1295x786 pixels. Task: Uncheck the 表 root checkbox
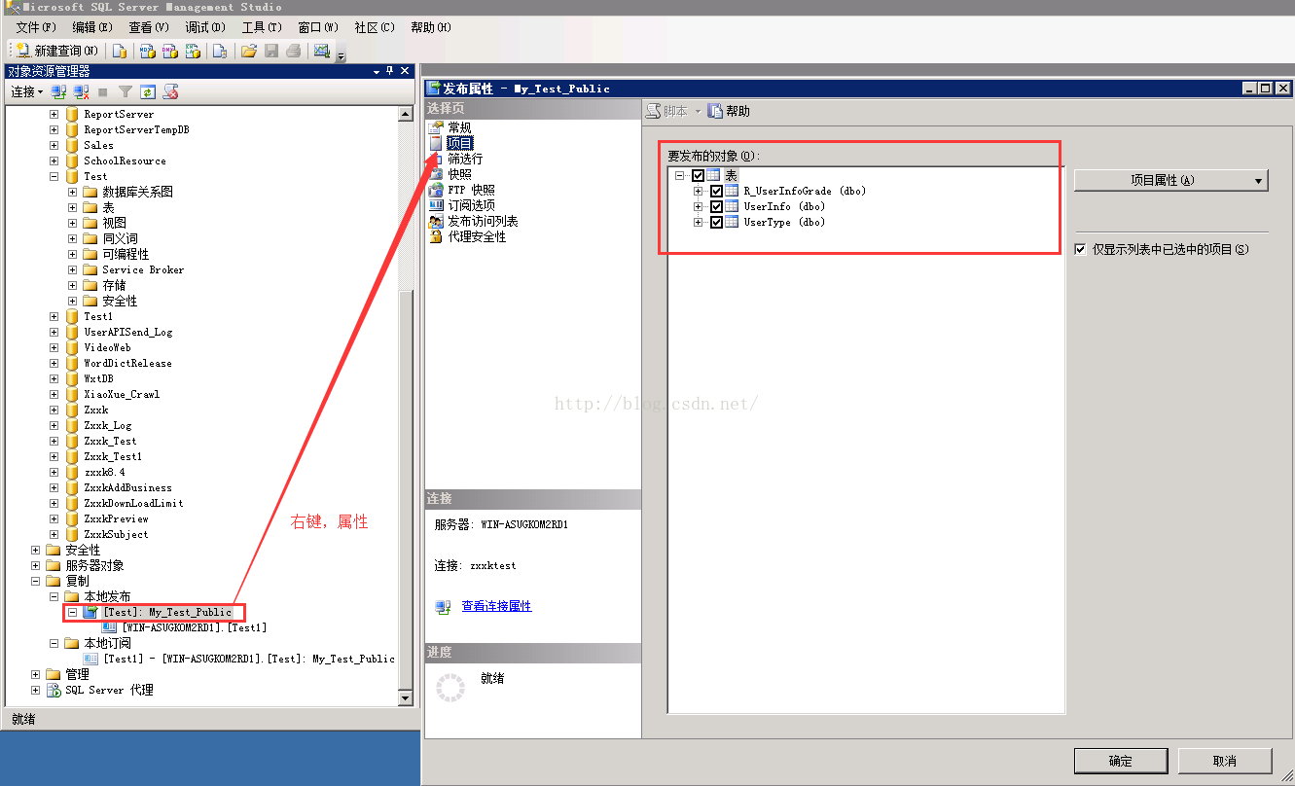tap(698, 176)
